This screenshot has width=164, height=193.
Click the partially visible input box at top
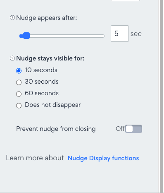[125, 0]
